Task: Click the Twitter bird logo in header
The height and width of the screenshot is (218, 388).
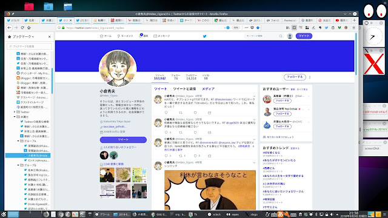Action: pos(205,36)
